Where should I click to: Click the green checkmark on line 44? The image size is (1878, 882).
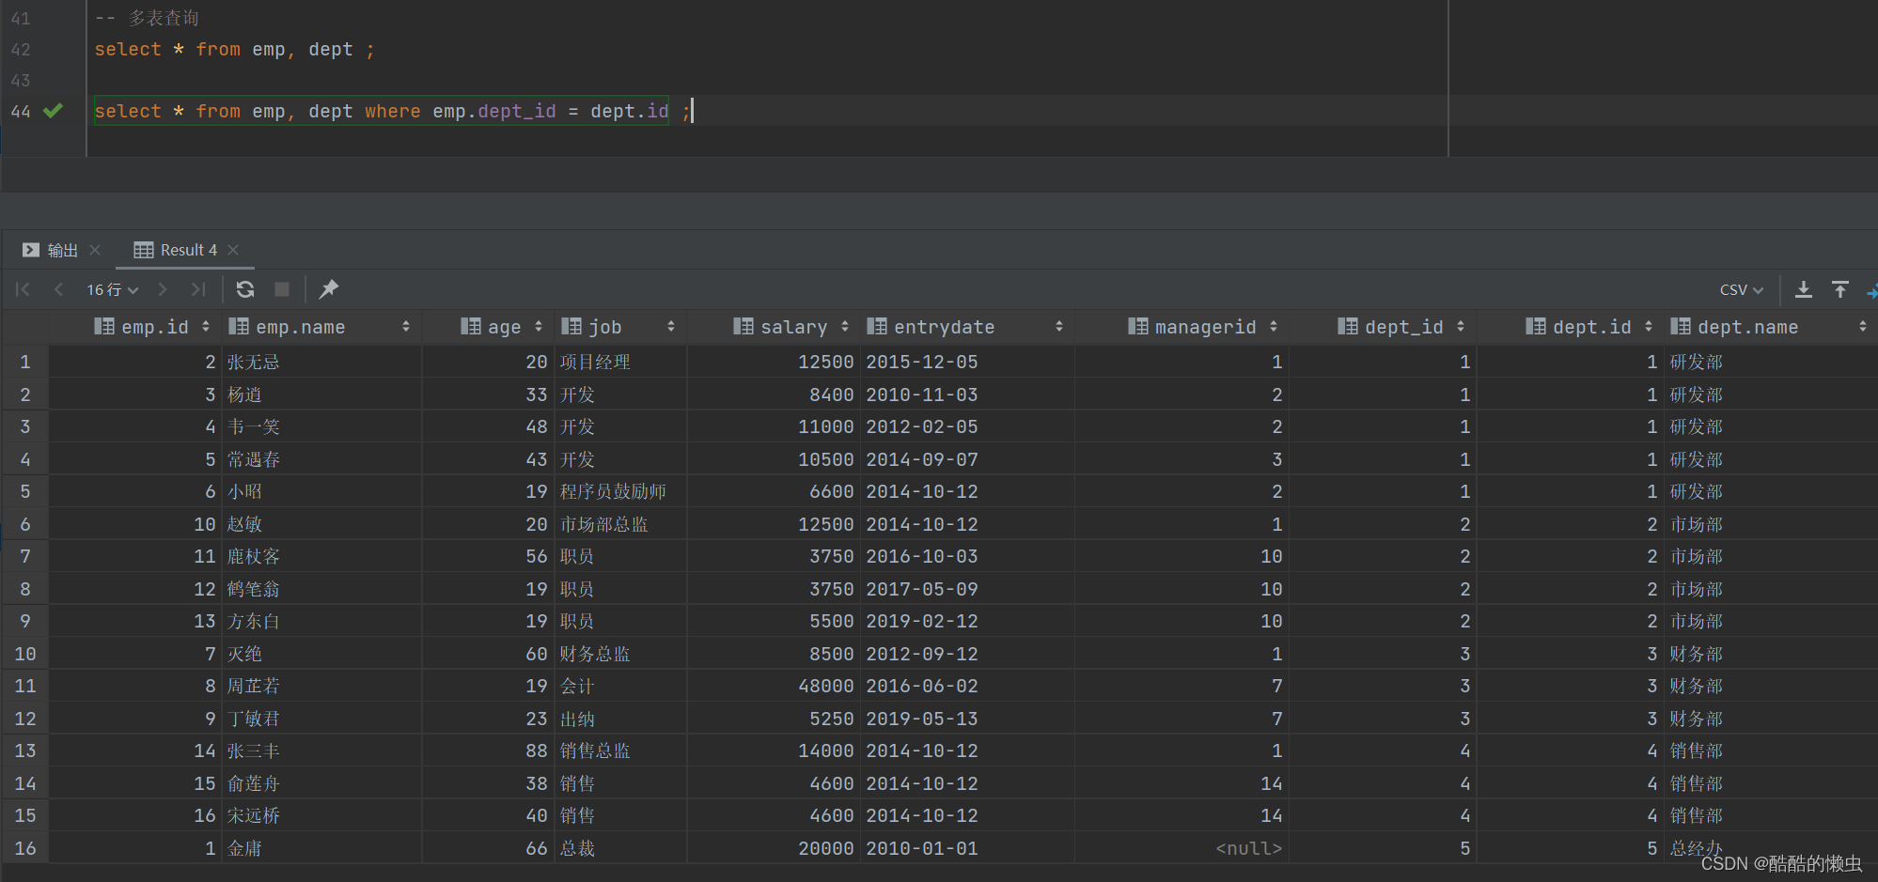[54, 111]
